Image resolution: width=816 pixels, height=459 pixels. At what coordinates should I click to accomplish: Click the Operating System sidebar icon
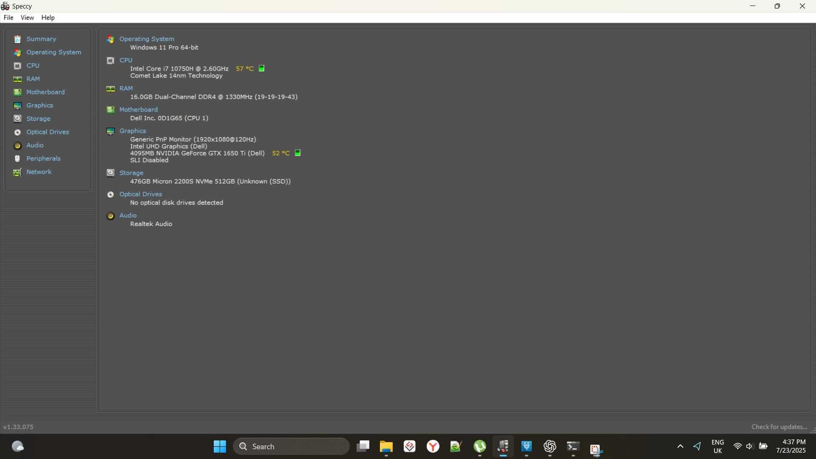(17, 53)
